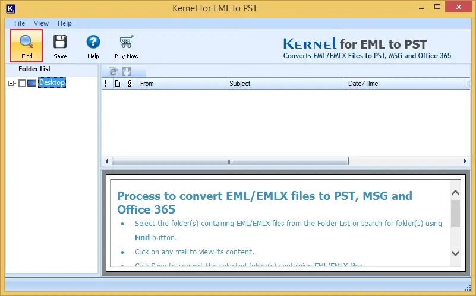The height and width of the screenshot is (296, 476).
Task: Click the Kernel app icon in the title bar
Action: coord(10,9)
